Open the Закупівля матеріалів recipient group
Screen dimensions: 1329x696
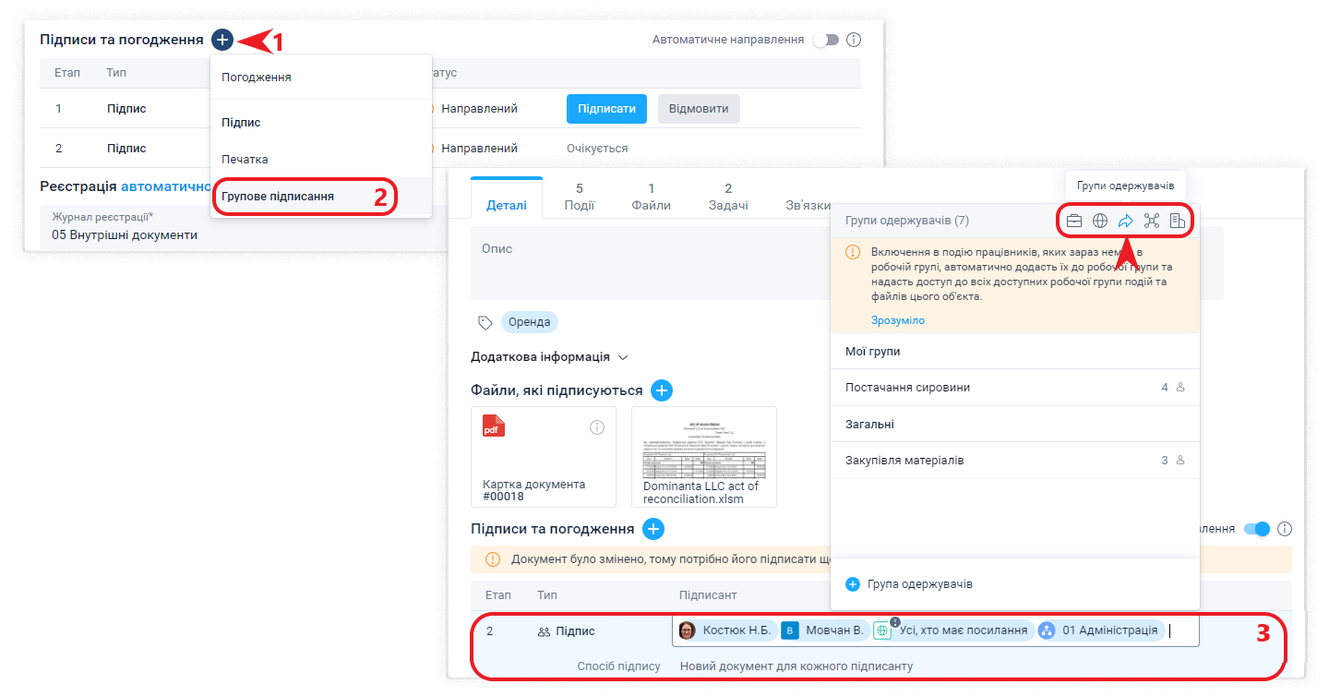tap(904, 460)
